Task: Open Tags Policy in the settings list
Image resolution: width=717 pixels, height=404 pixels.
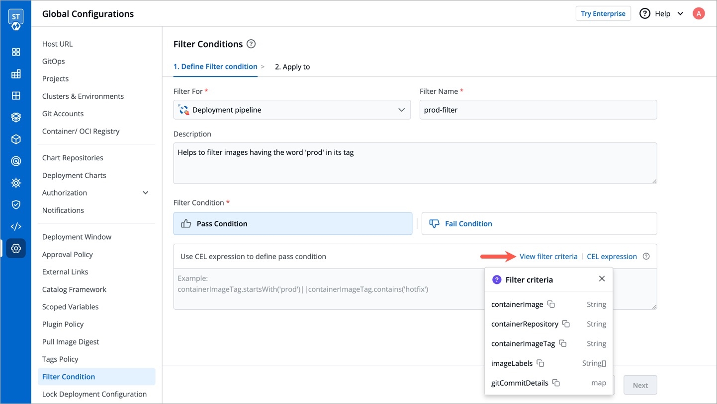Action: pos(60,359)
